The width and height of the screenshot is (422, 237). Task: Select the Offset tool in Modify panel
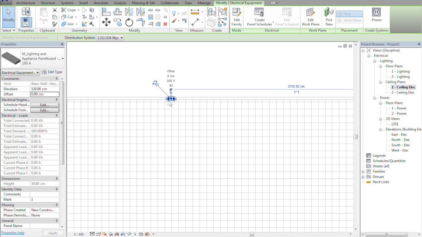[117, 12]
